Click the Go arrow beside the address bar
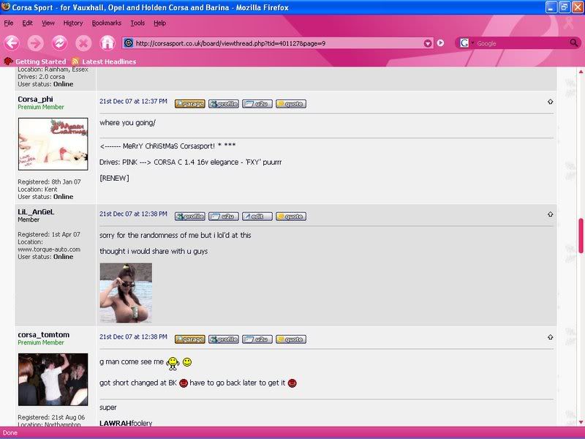 coord(441,43)
